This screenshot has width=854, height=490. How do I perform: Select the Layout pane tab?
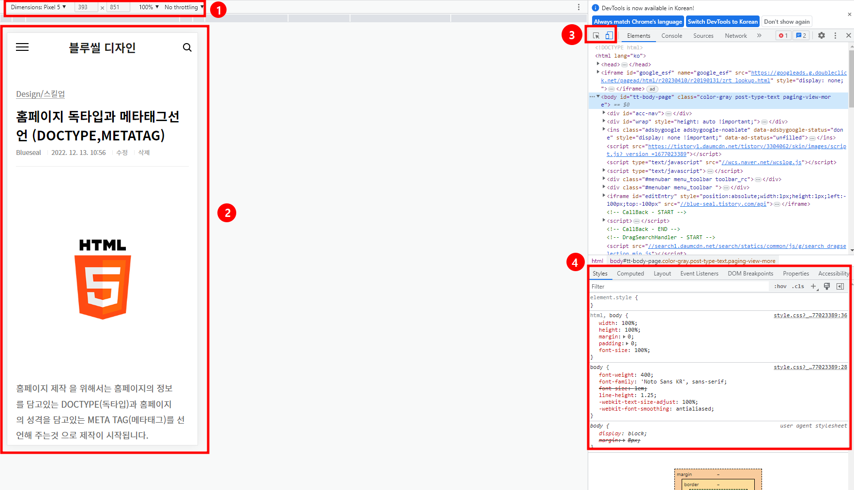[662, 274]
